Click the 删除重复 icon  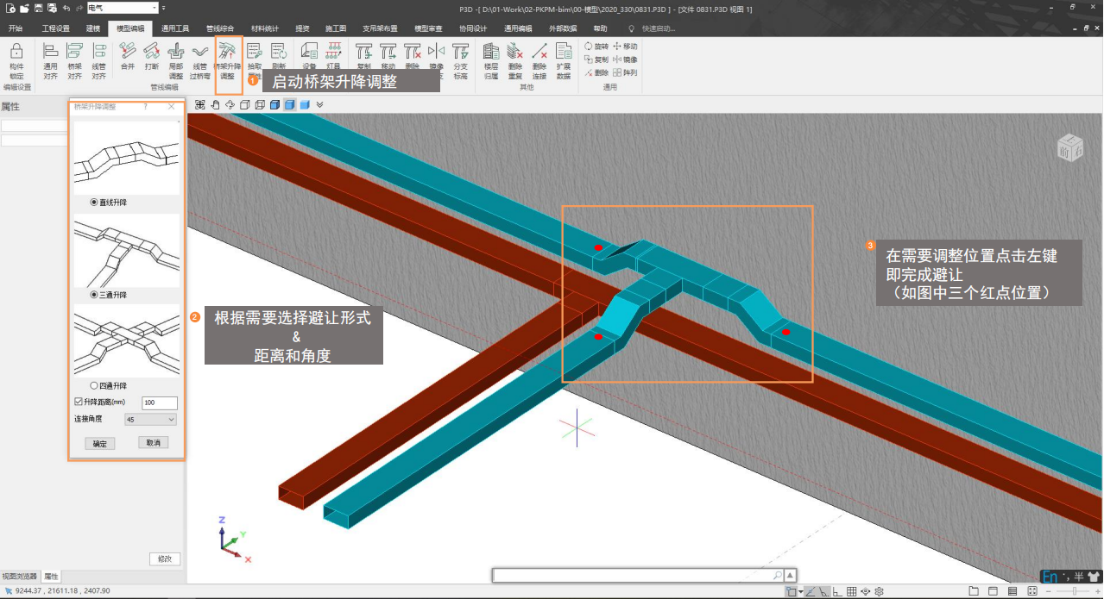515,57
